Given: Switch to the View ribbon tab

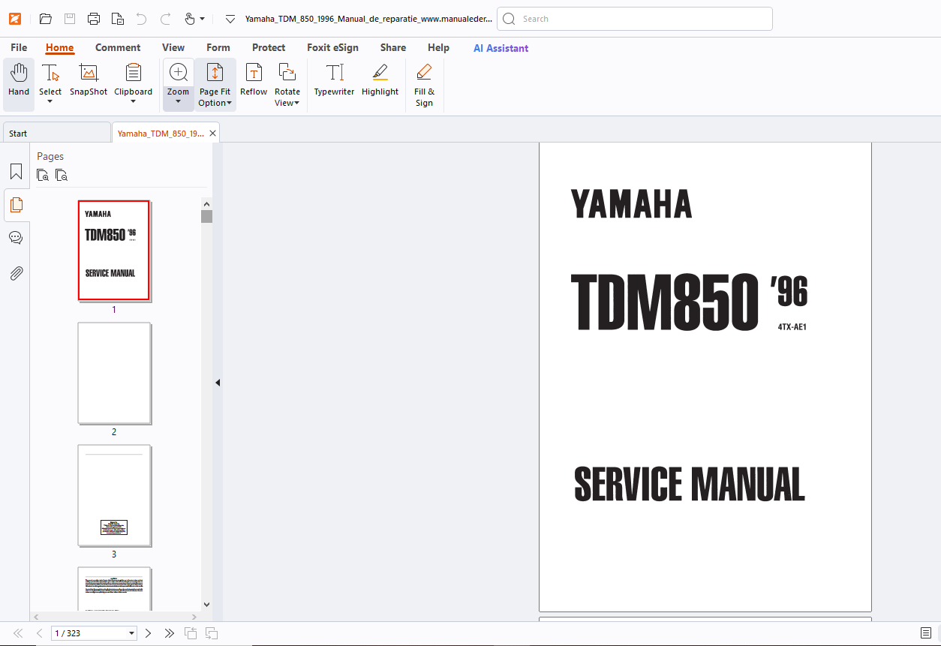Looking at the screenshot, I should (173, 47).
